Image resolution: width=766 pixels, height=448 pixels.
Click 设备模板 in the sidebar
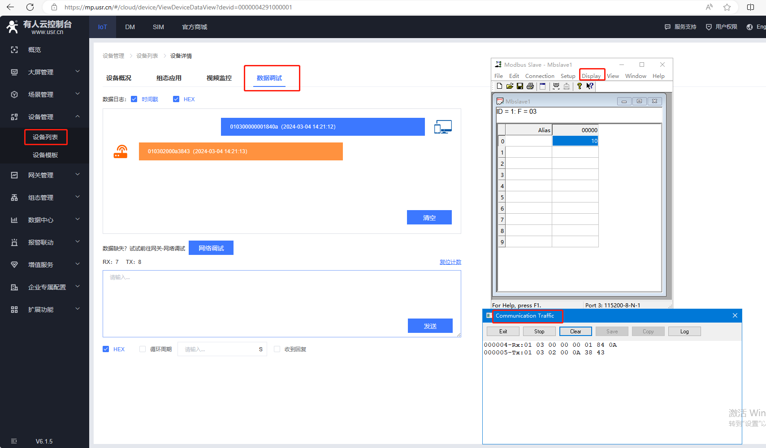coord(45,155)
